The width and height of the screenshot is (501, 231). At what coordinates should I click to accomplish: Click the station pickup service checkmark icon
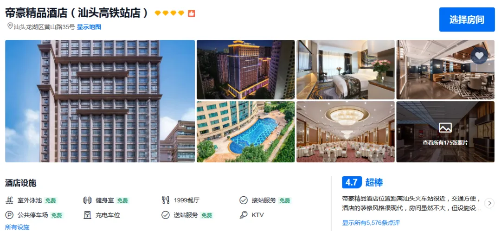pyautogui.click(x=244, y=200)
